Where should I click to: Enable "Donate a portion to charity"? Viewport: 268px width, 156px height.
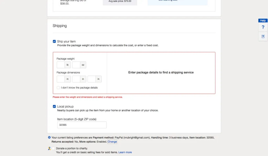point(53,148)
